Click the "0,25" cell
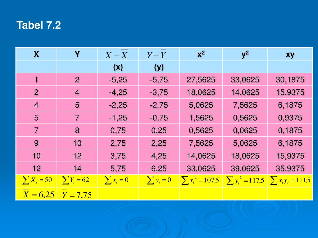The image size is (318, 238). pyautogui.click(x=159, y=130)
